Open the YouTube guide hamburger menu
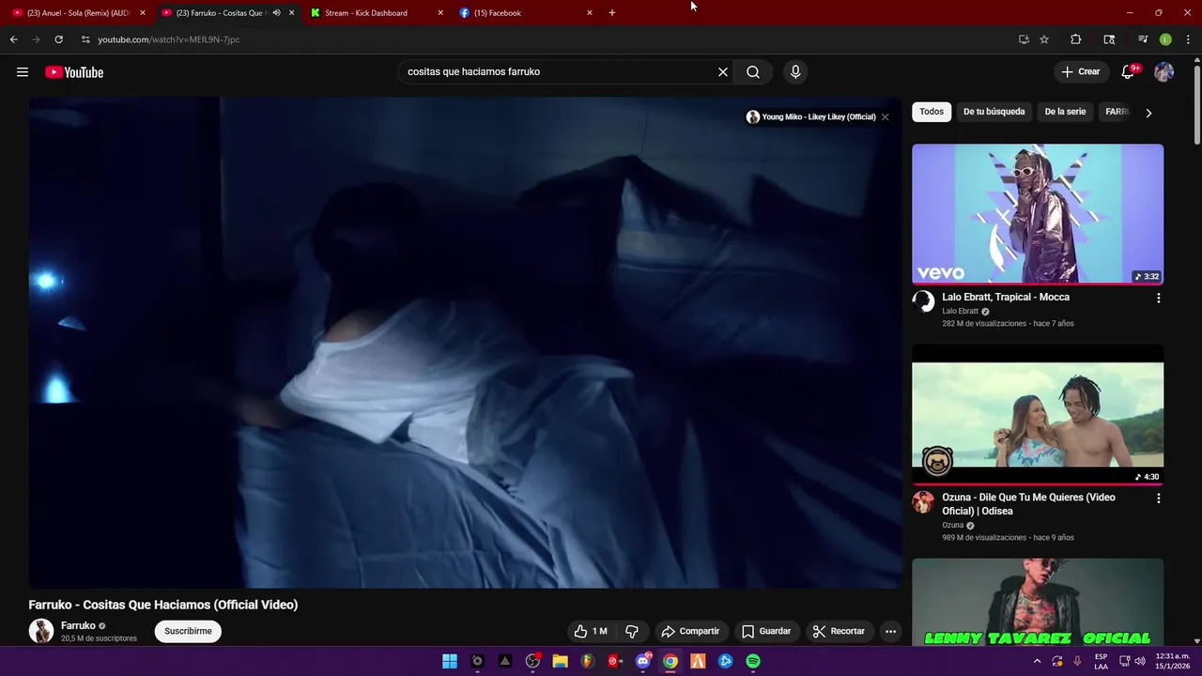Screen dimensions: 1202x676 23,72
